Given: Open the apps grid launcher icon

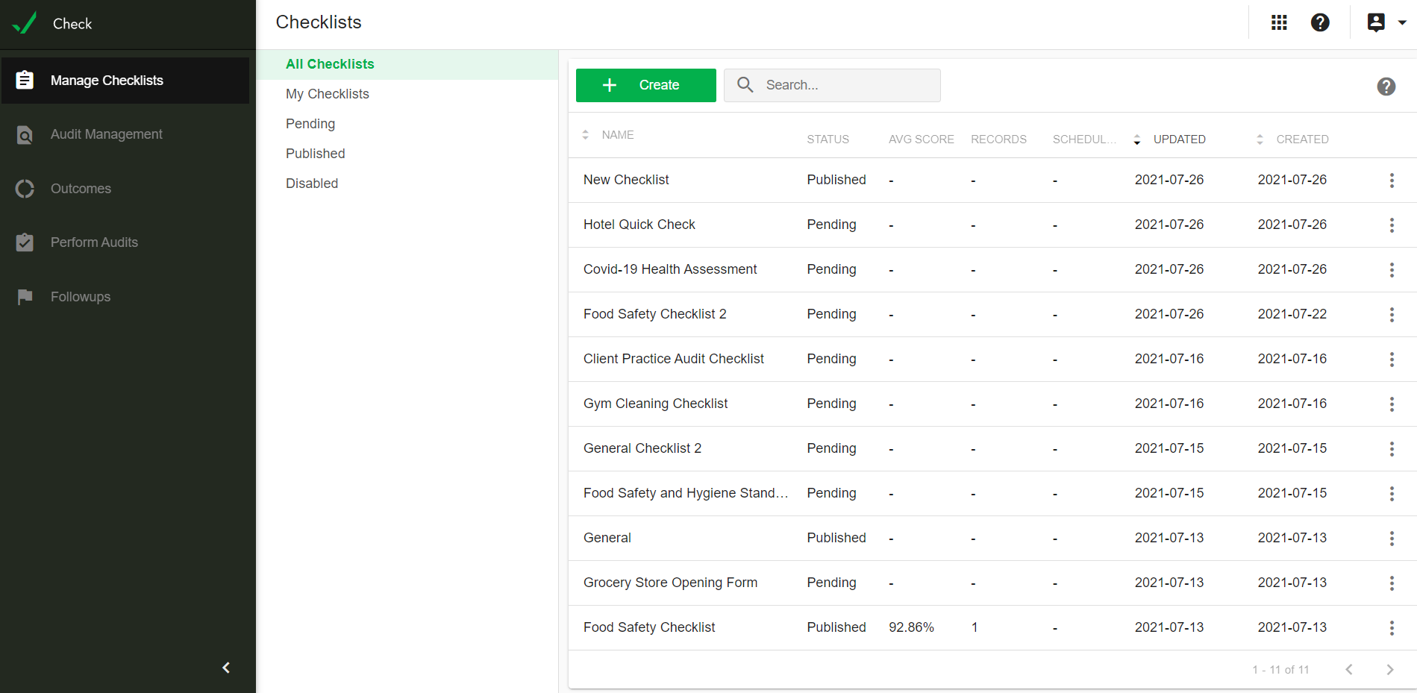Looking at the screenshot, I should point(1279,22).
